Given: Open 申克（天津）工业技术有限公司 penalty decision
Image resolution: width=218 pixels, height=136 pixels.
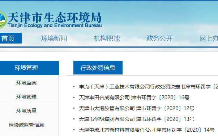Looking at the screenshot, I should tap(148, 87).
